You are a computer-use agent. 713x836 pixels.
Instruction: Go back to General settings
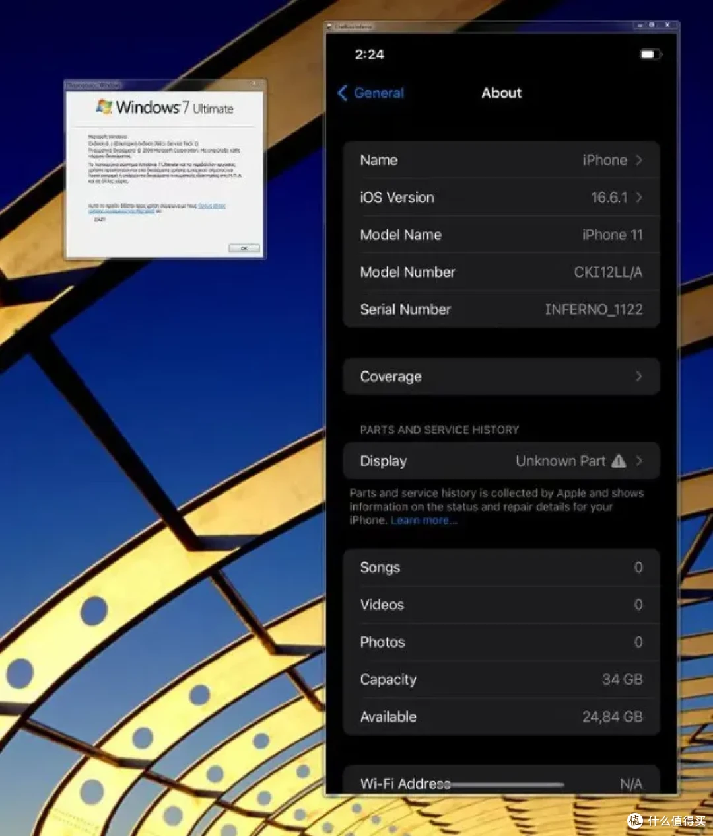(x=370, y=93)
